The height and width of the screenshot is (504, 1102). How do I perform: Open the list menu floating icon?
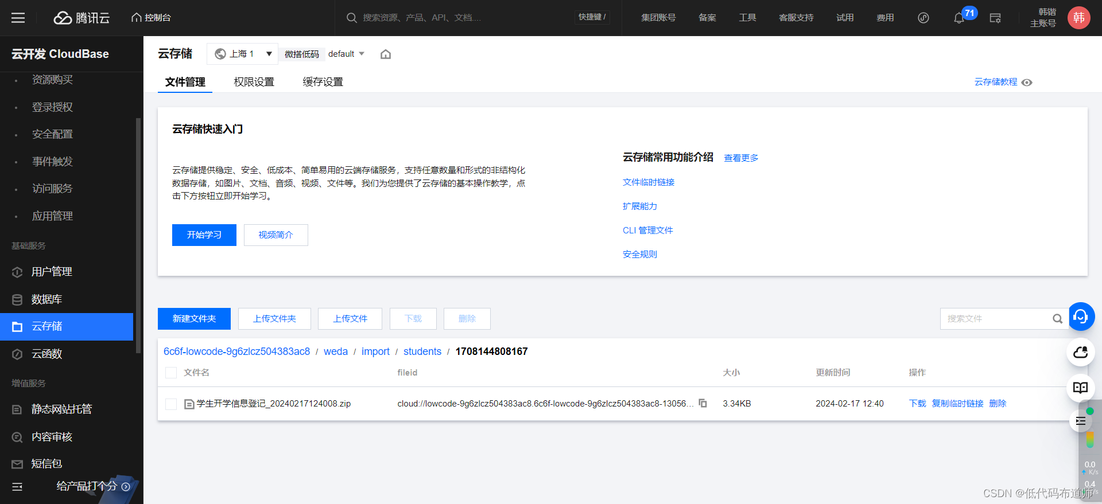click(x=1081, y=421)
